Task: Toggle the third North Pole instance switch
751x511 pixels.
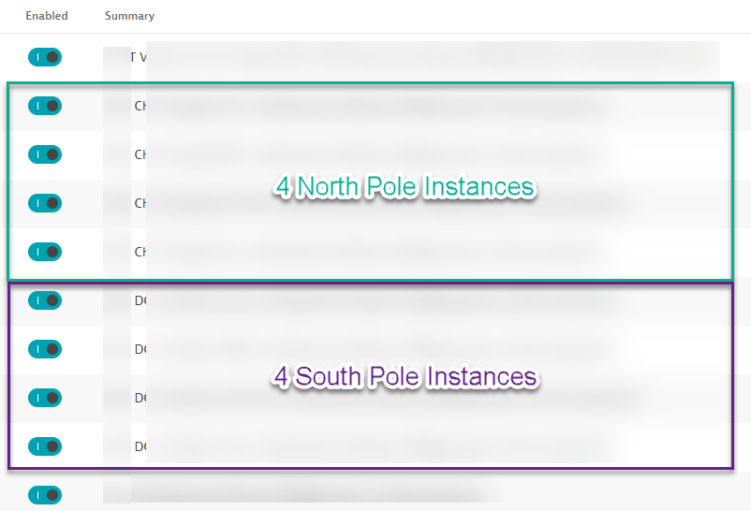Action: [45, 203]
